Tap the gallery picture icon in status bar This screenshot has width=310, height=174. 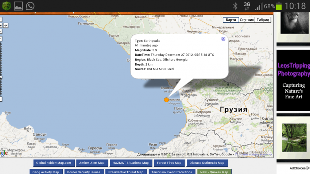pos(18,6)
